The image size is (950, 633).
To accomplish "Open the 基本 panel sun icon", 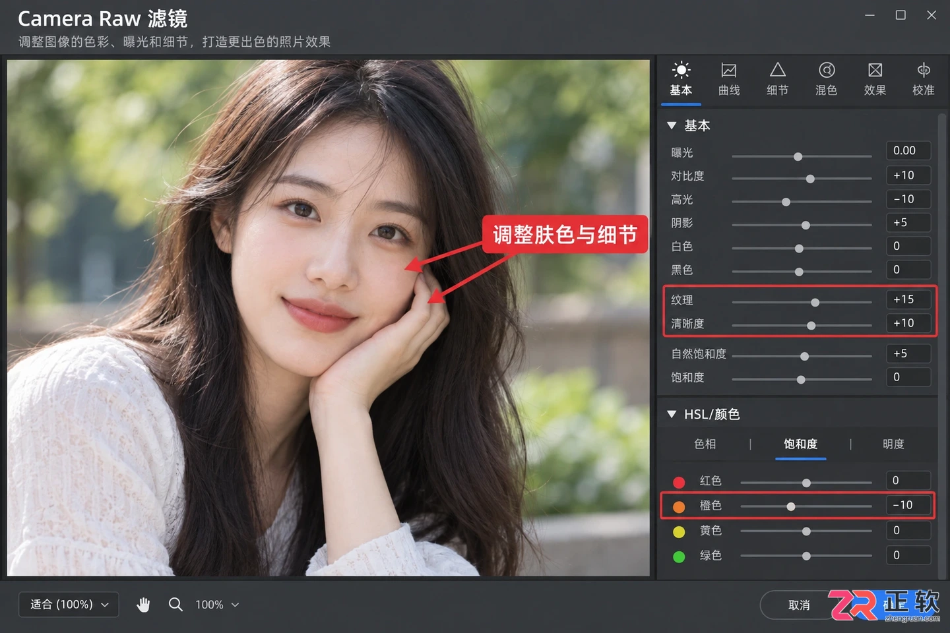I will [x=681, y=70].
